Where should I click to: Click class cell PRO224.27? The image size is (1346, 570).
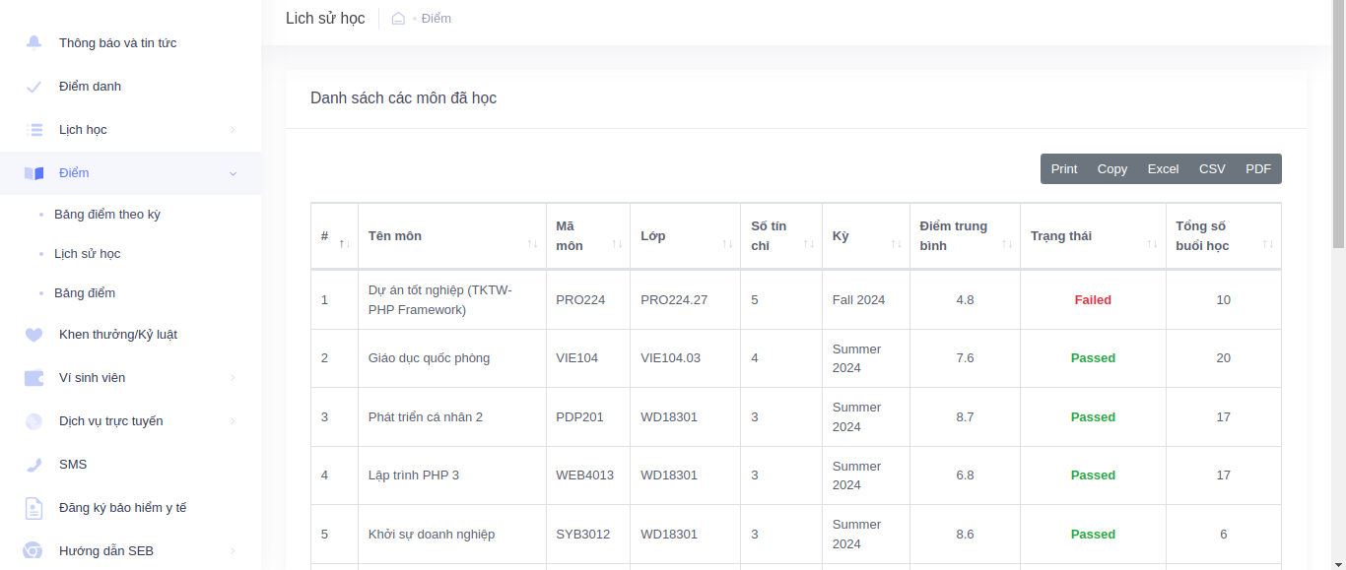coord(674,300)
